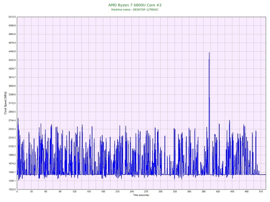Viewport: 270px width, 202px height.
Task: Click the Time (seconds) axis label
Action: coord(141,195)
